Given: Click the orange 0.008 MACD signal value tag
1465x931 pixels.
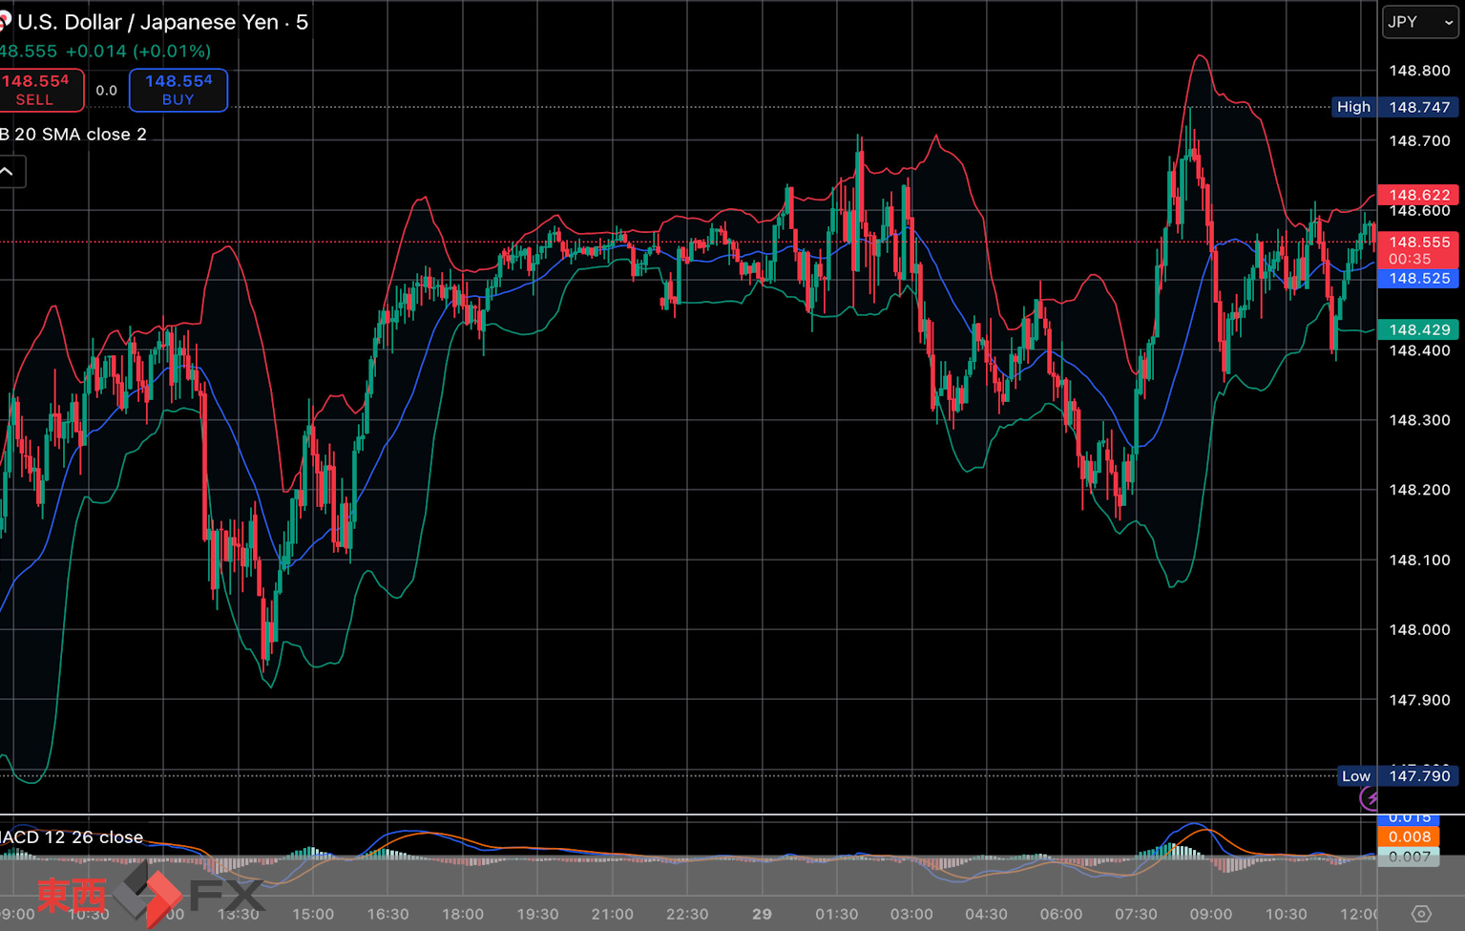Looking at the screenshot, I should [x=1409, y=837].
